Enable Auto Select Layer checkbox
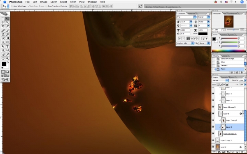This screenshot has width=247, height=154. tap(12, 6)
